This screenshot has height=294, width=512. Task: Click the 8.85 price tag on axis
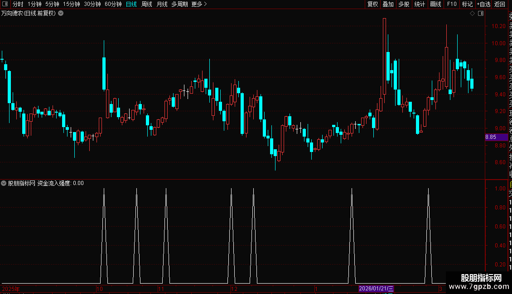[x=496, y=137]
